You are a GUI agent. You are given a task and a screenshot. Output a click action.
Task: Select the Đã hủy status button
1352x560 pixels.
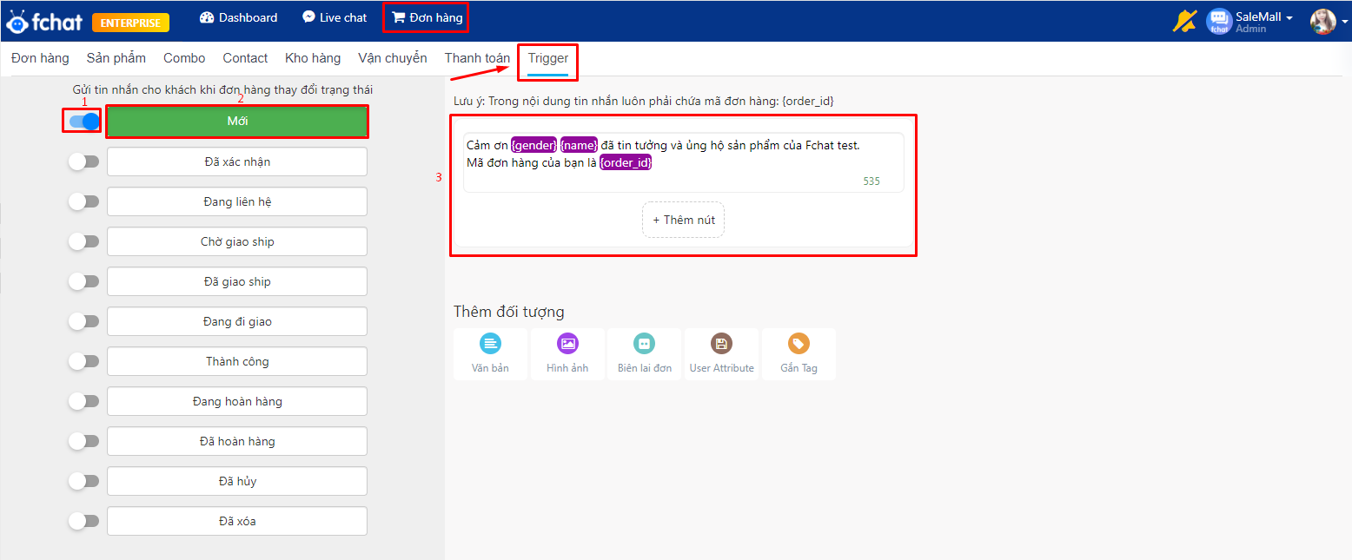tap(237, 481)
